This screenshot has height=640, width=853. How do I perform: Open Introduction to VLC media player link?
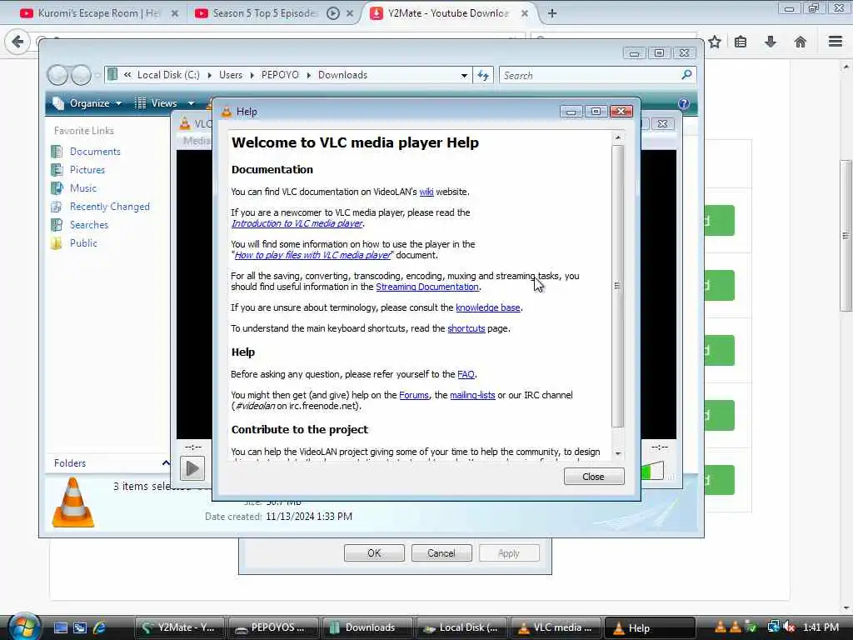click(297, 223)
